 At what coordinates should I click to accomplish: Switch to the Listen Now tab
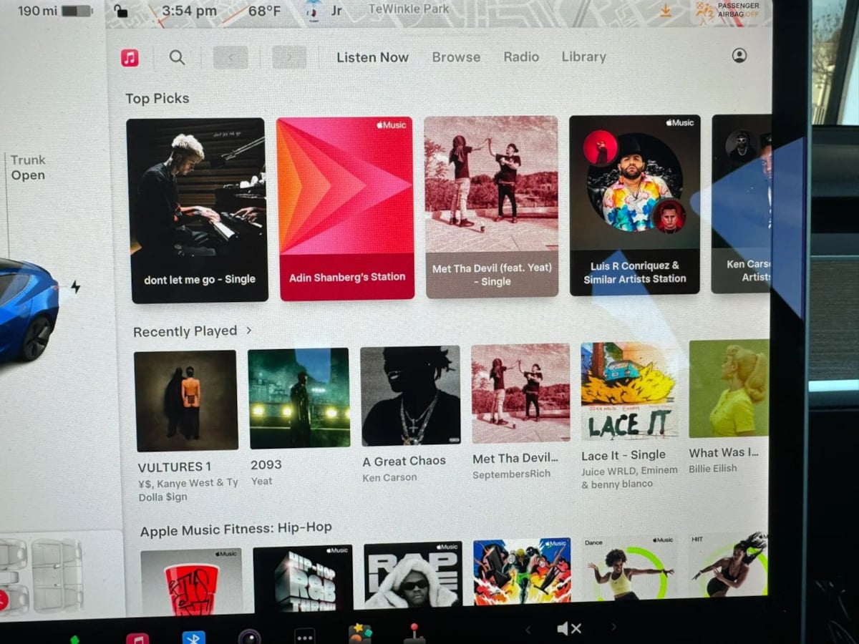coord(372,57)
